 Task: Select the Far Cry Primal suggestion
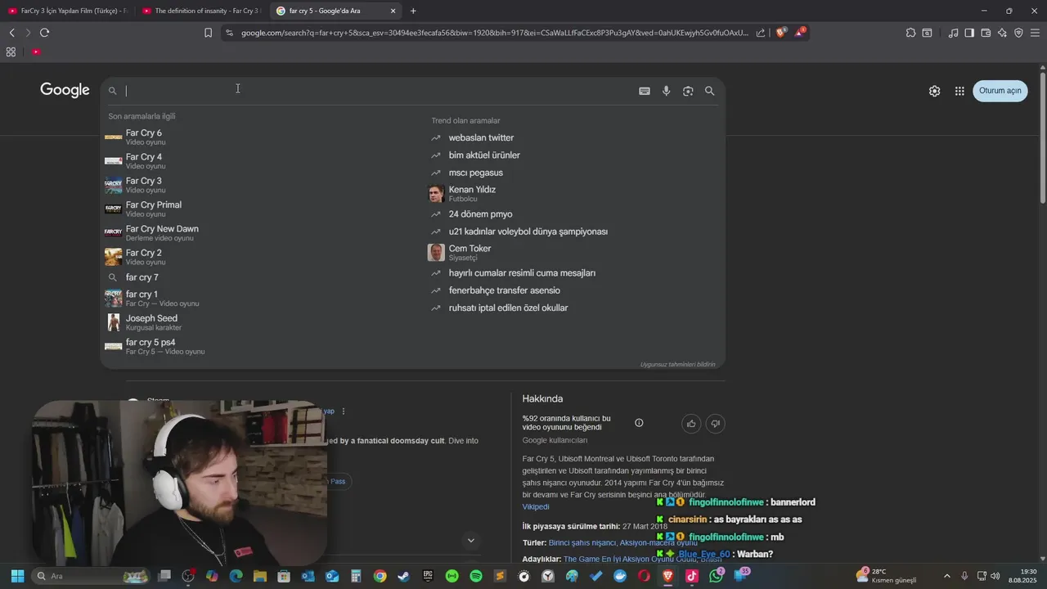(x=263, y=209)
